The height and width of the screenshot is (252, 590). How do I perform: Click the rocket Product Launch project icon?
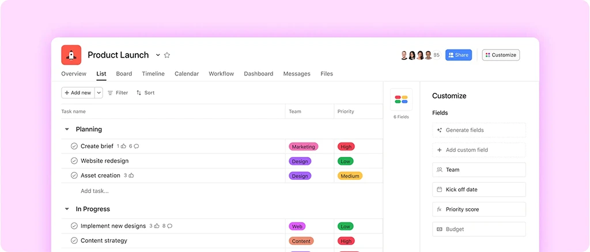pos(71,55)
